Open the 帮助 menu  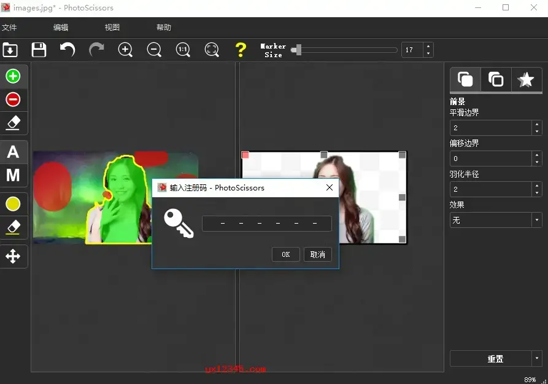[x=164, y=27]
